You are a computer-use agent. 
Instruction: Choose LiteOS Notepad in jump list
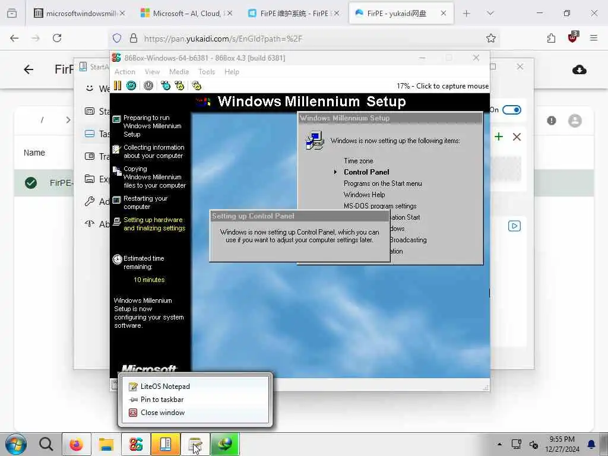tap(195, 386)
